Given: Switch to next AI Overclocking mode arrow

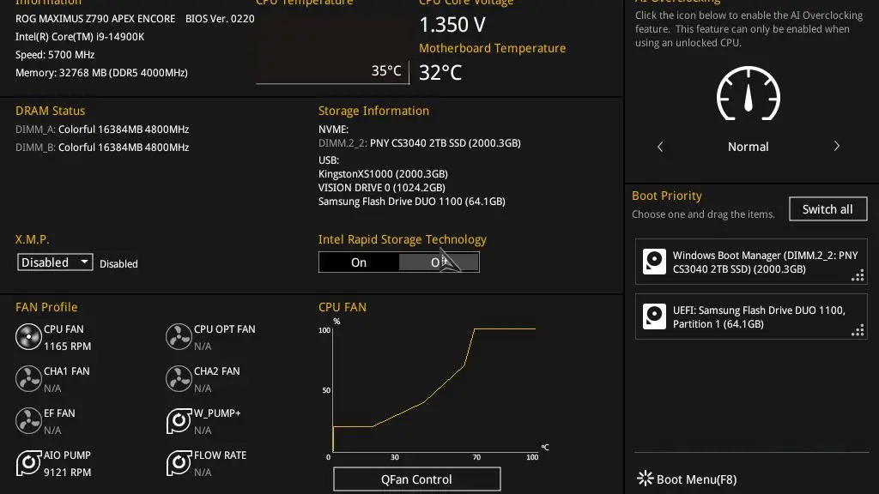Looking at the screenshot, I should click(836, 146).
